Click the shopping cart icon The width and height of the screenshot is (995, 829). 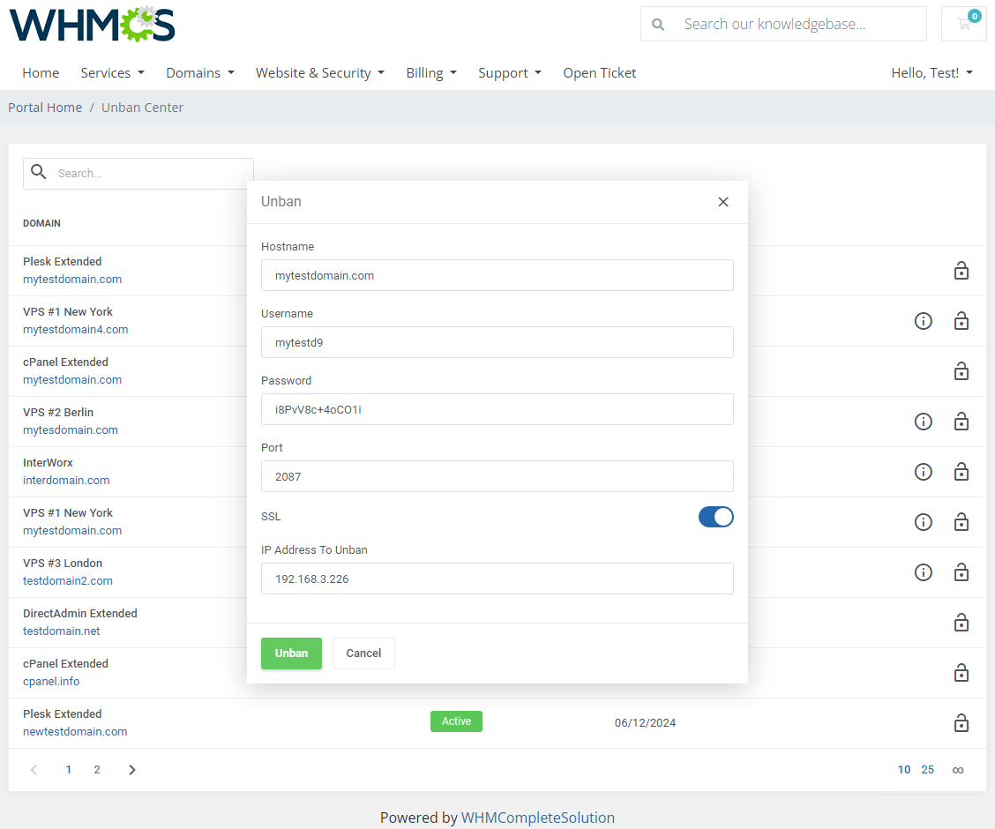pyautogui.click(x=963, y=24)
